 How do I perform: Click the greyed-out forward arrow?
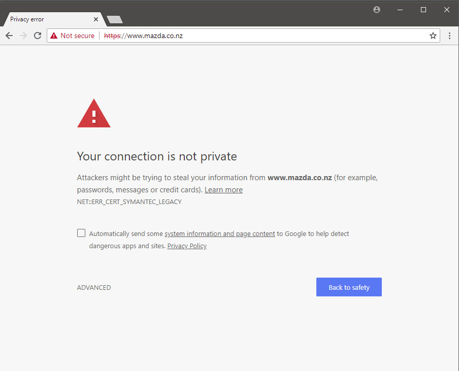point(23,36)
